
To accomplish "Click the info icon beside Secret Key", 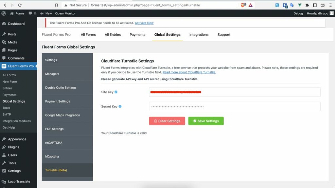I will [x=120, y=106].
